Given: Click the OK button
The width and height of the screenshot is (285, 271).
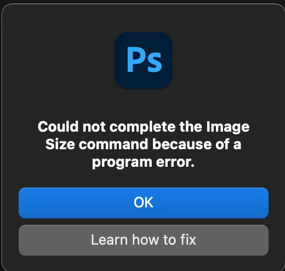Looking at the screenshot, I should (144, 203).
